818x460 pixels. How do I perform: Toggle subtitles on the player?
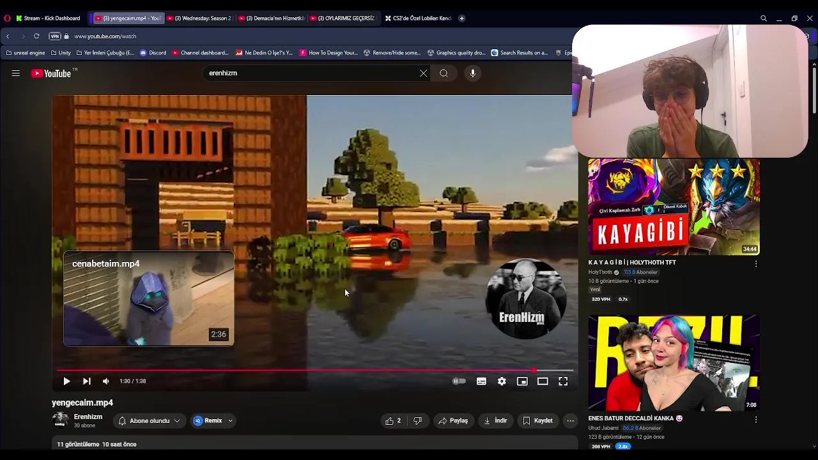[x=481, y=381]
